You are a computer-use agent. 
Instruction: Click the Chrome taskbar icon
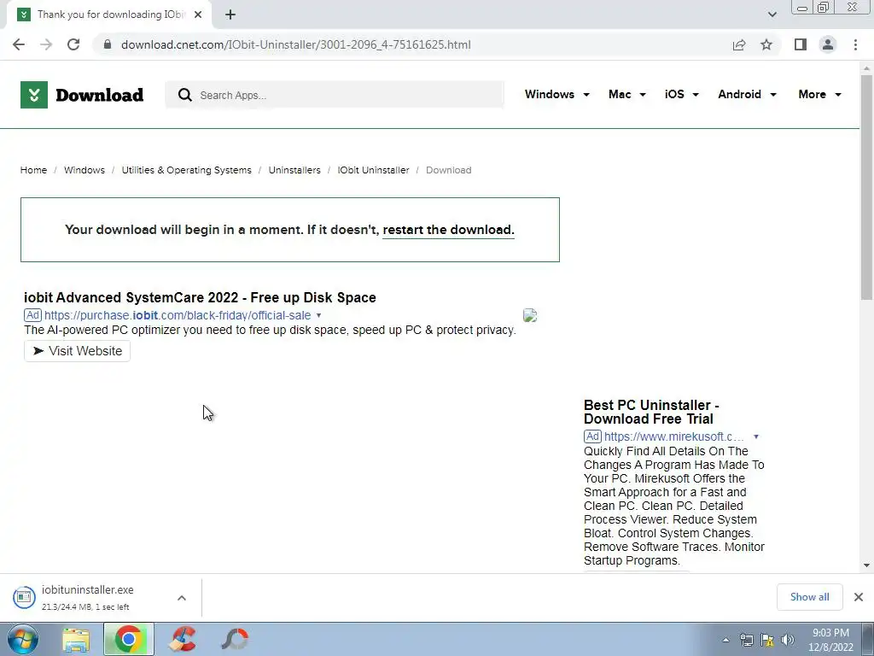pos(129,639)
